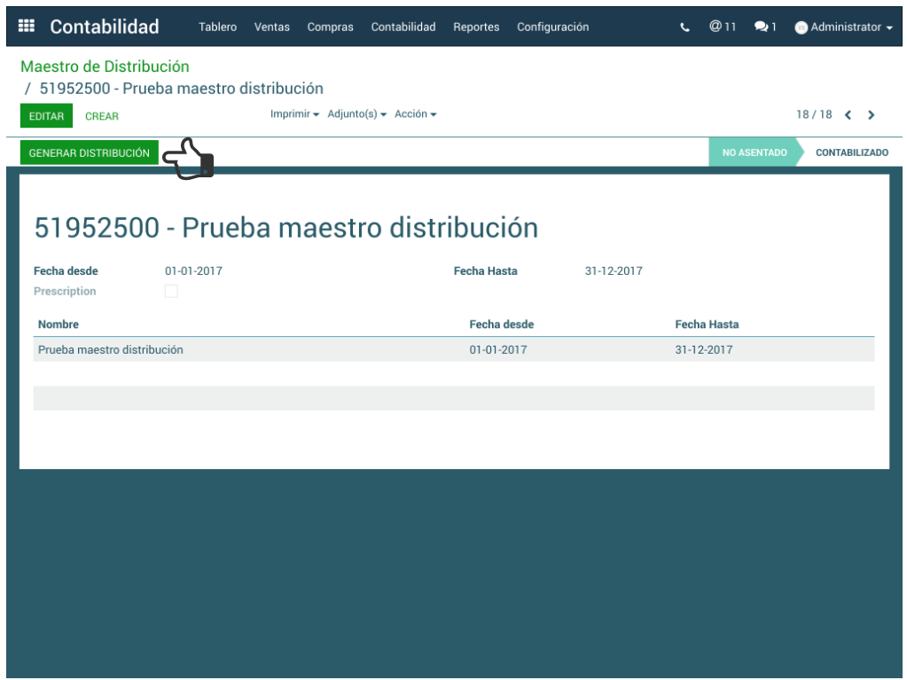This screenshot has height=680, width=907.
Task: Open the Acción dropdown menu
Action: click(415, 114)
